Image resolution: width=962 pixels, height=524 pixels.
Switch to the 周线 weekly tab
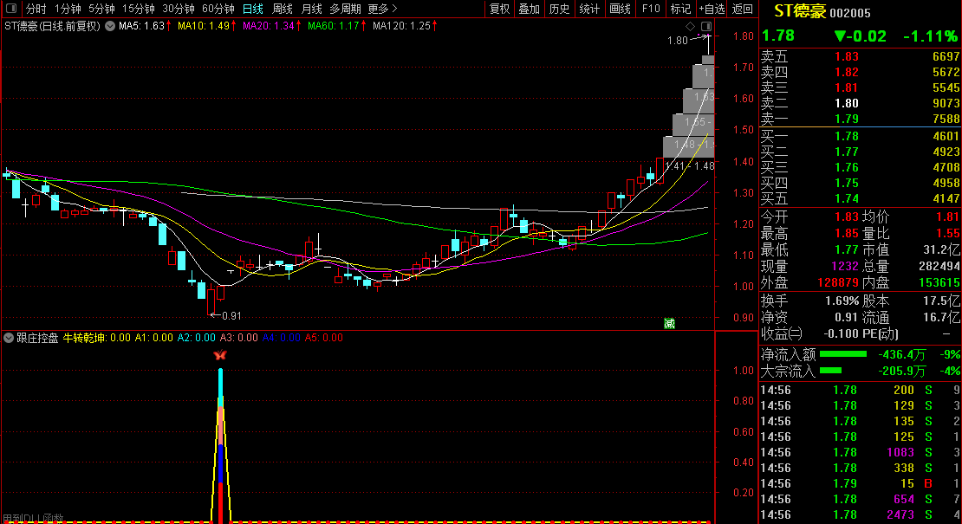coord(283,9)
